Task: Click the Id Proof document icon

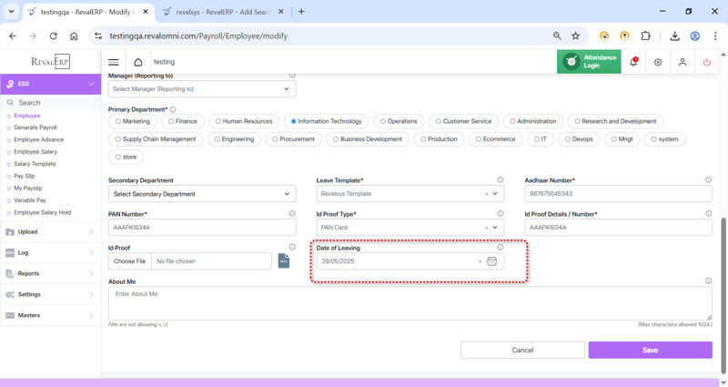Action: 284,261
